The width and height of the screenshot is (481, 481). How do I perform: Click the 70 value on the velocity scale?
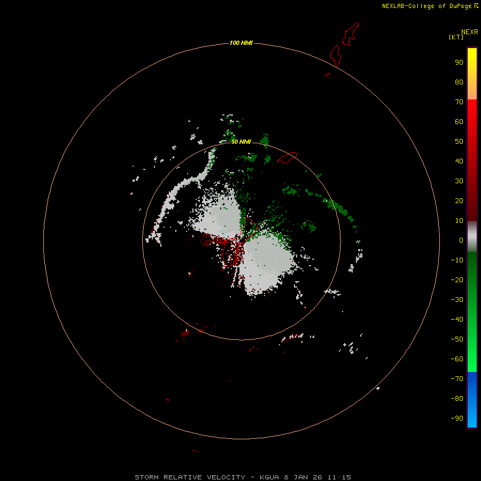tap(459, 102)
